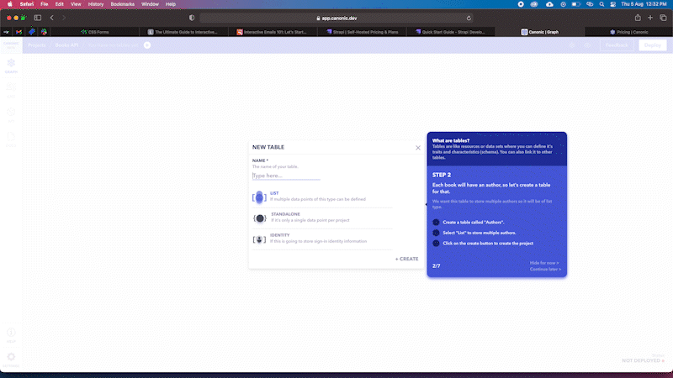Open the first pinned tab
The width and height of the screenshot is (673, 378).
(x=7, y=32)
